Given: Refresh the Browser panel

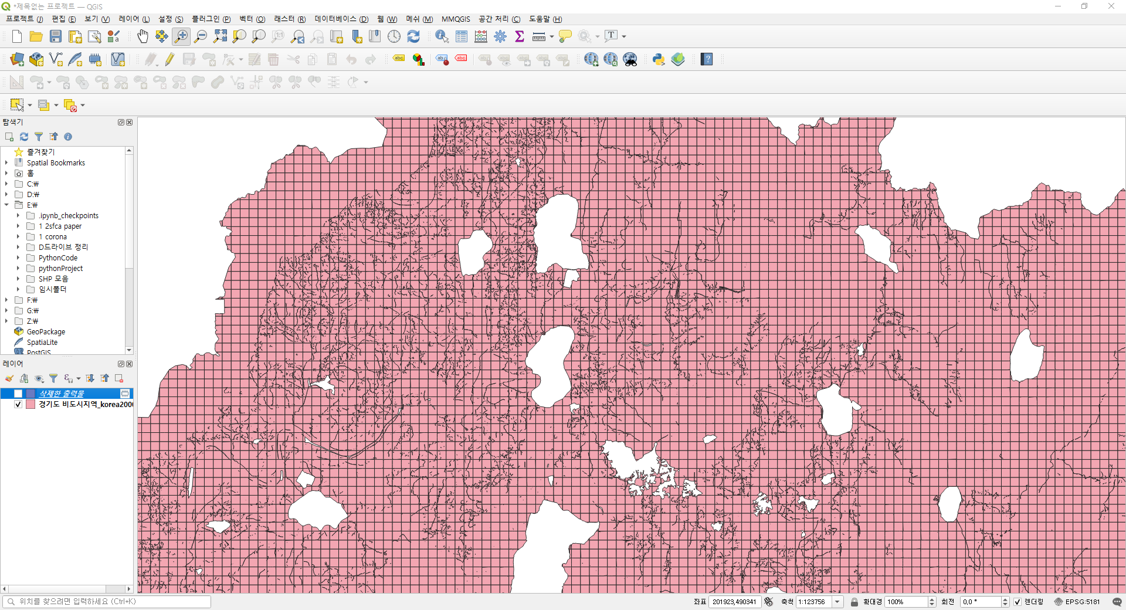Looking at the screenshot, I should click(24, 137).
